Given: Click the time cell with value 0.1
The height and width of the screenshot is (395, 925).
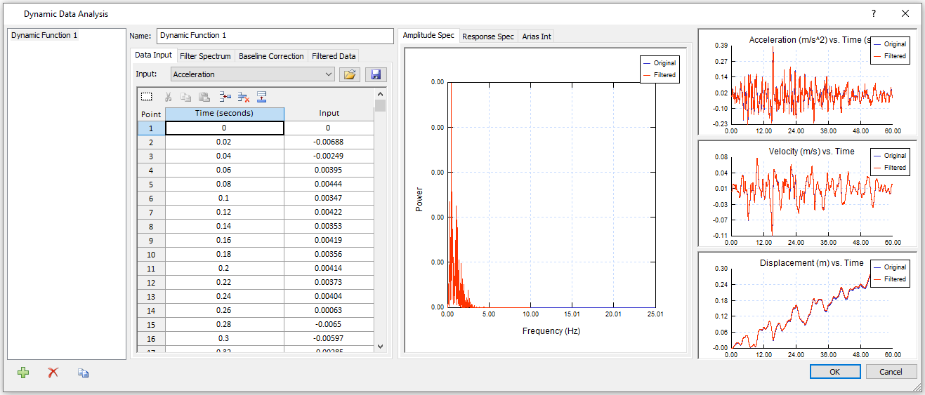Looking at the screenshot, I should coord(225,198).
